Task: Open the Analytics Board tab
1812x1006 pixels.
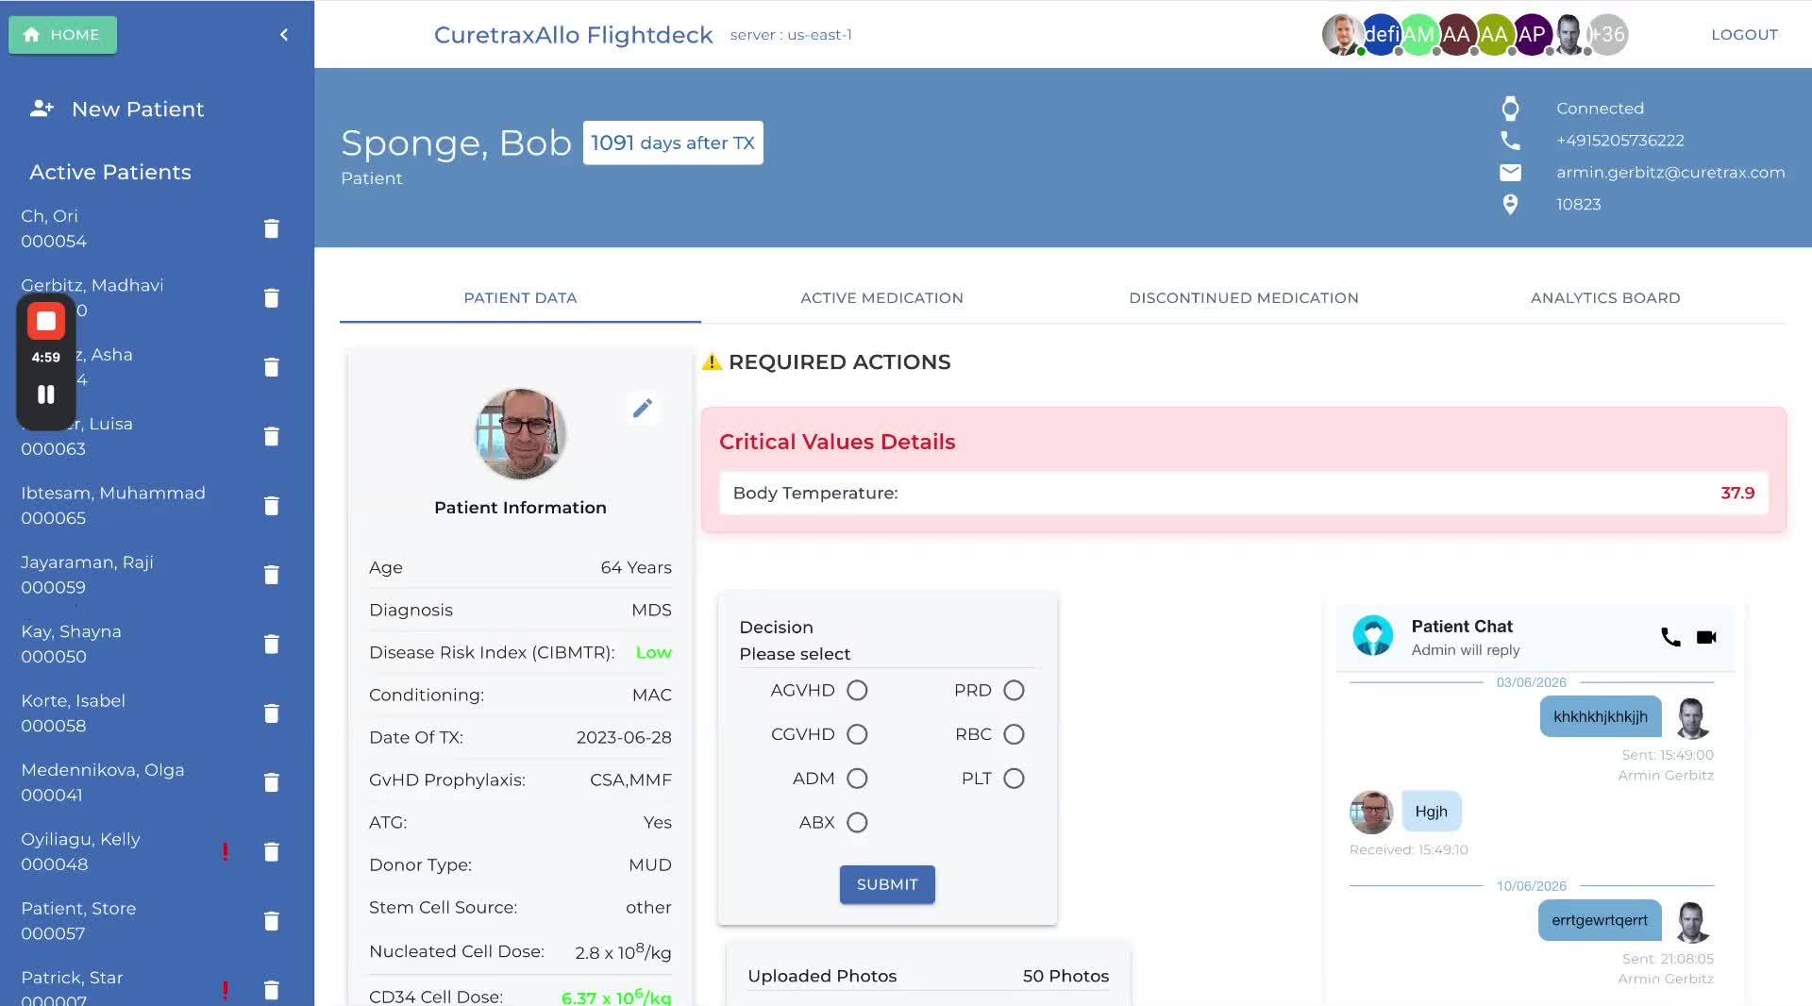Action: tap(1605, 298)
